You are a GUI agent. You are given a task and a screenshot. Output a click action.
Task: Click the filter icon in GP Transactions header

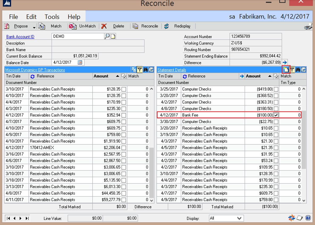click(140, 70)
